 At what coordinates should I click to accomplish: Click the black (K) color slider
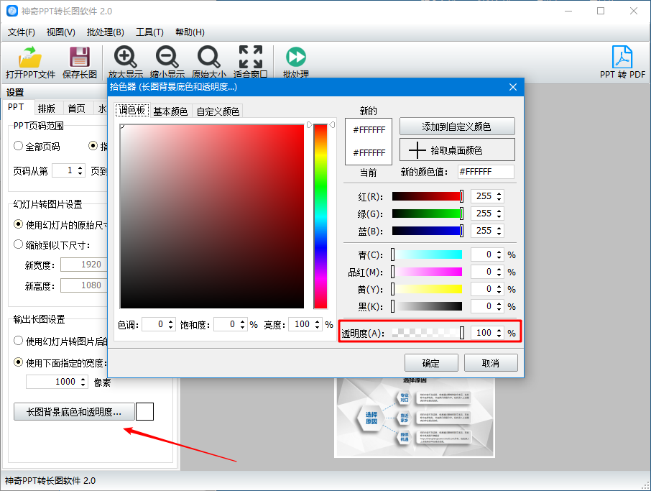point(428,306)
